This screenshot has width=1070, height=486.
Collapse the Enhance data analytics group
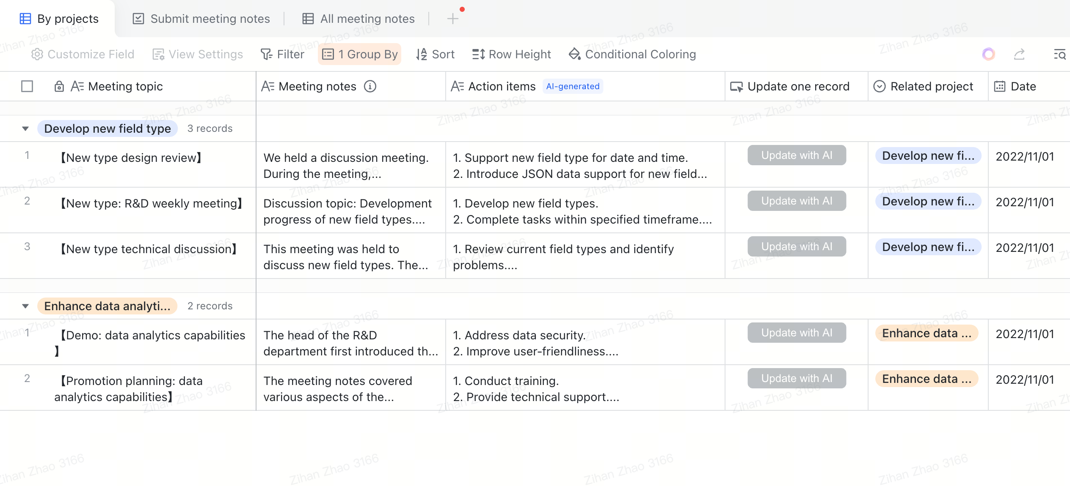25,306
